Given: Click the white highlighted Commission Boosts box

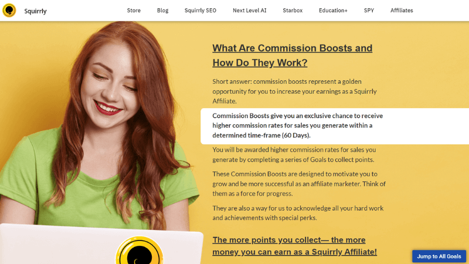Looking at the screenshot, I should coord(335,126).
